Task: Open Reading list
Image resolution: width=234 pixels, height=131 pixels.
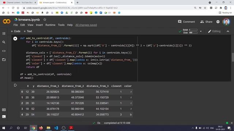Action: [225, 13]
